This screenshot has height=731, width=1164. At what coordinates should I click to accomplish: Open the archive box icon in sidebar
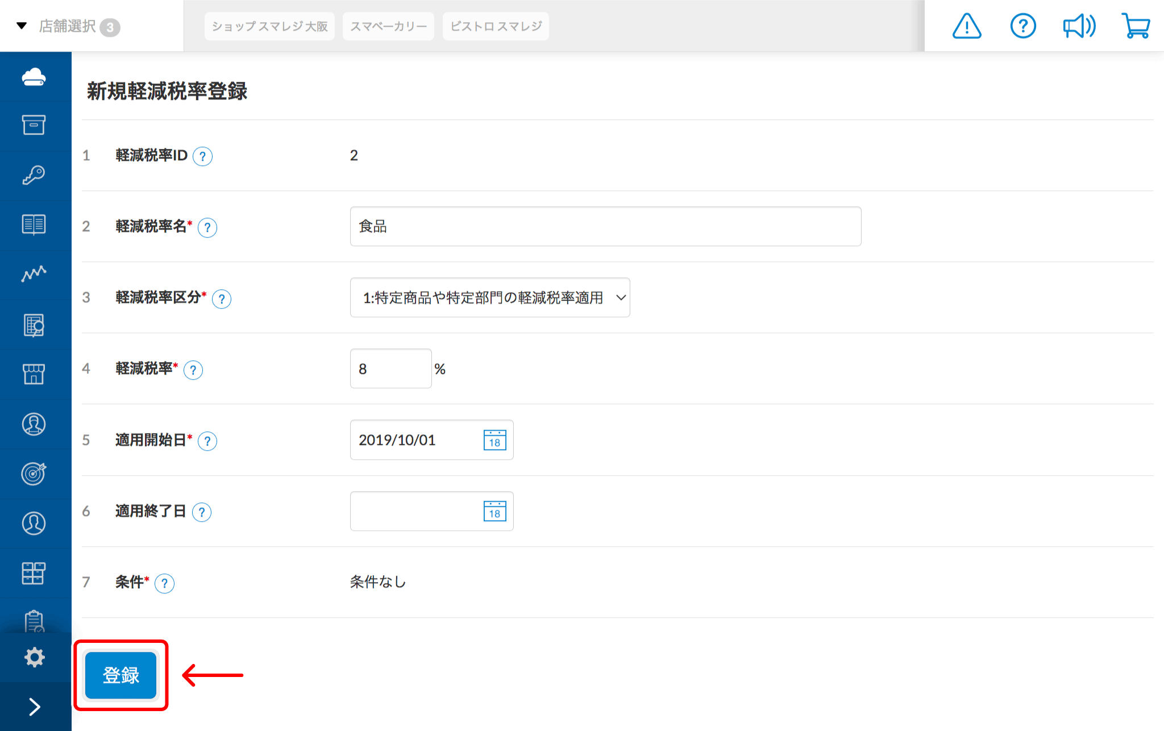point(34,125)
